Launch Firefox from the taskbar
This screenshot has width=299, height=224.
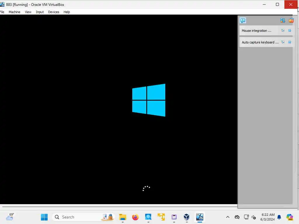pos(135,217)
